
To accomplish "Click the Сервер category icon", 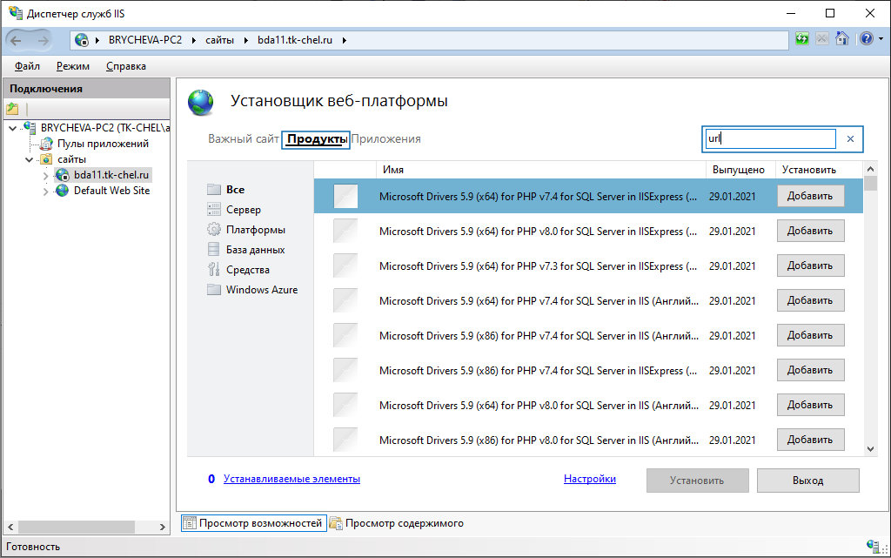I will (214, 210).
